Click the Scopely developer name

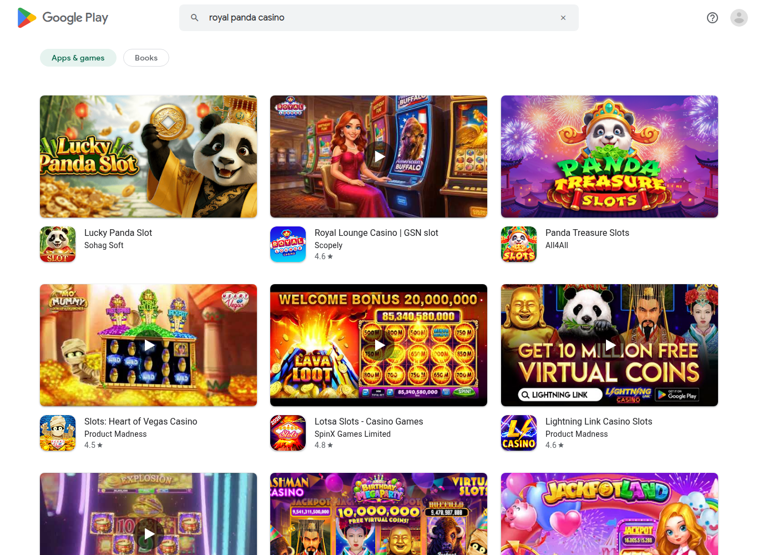329,245
